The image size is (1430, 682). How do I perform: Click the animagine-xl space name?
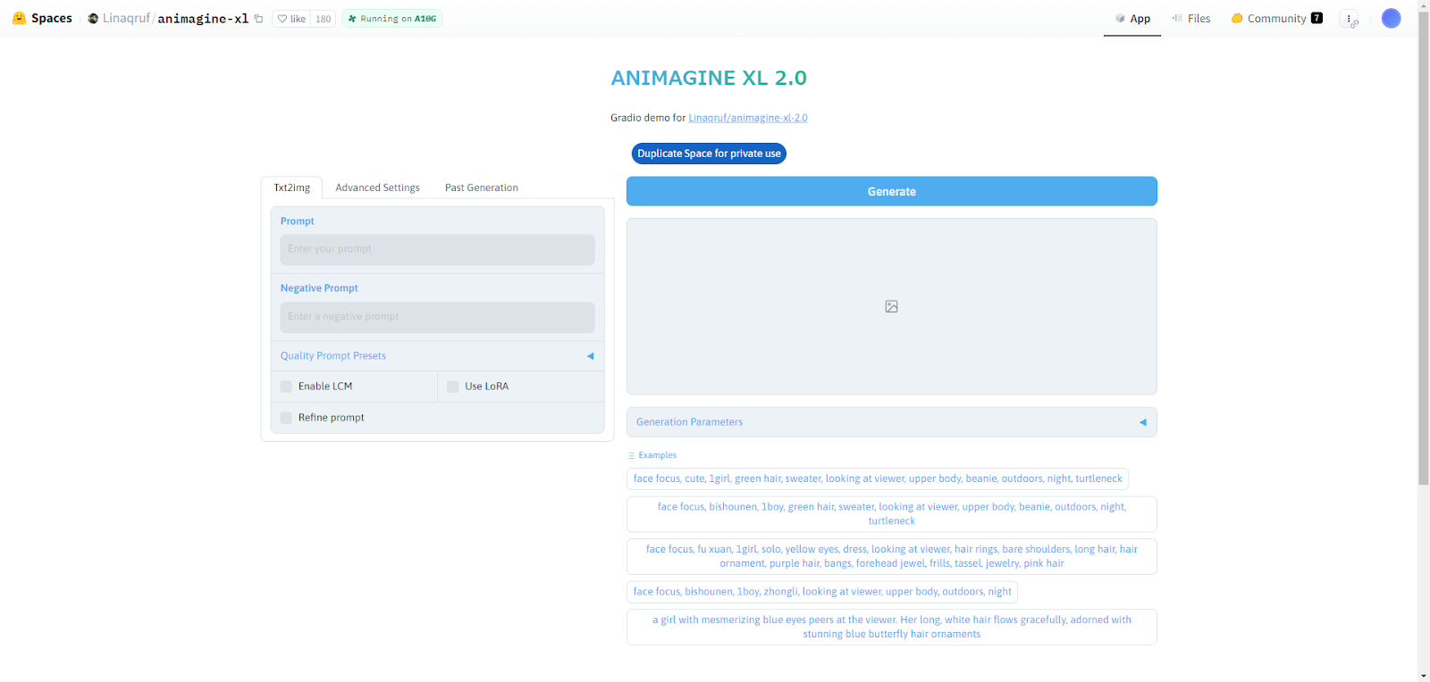pyautogui.click(x=203, y=19)
